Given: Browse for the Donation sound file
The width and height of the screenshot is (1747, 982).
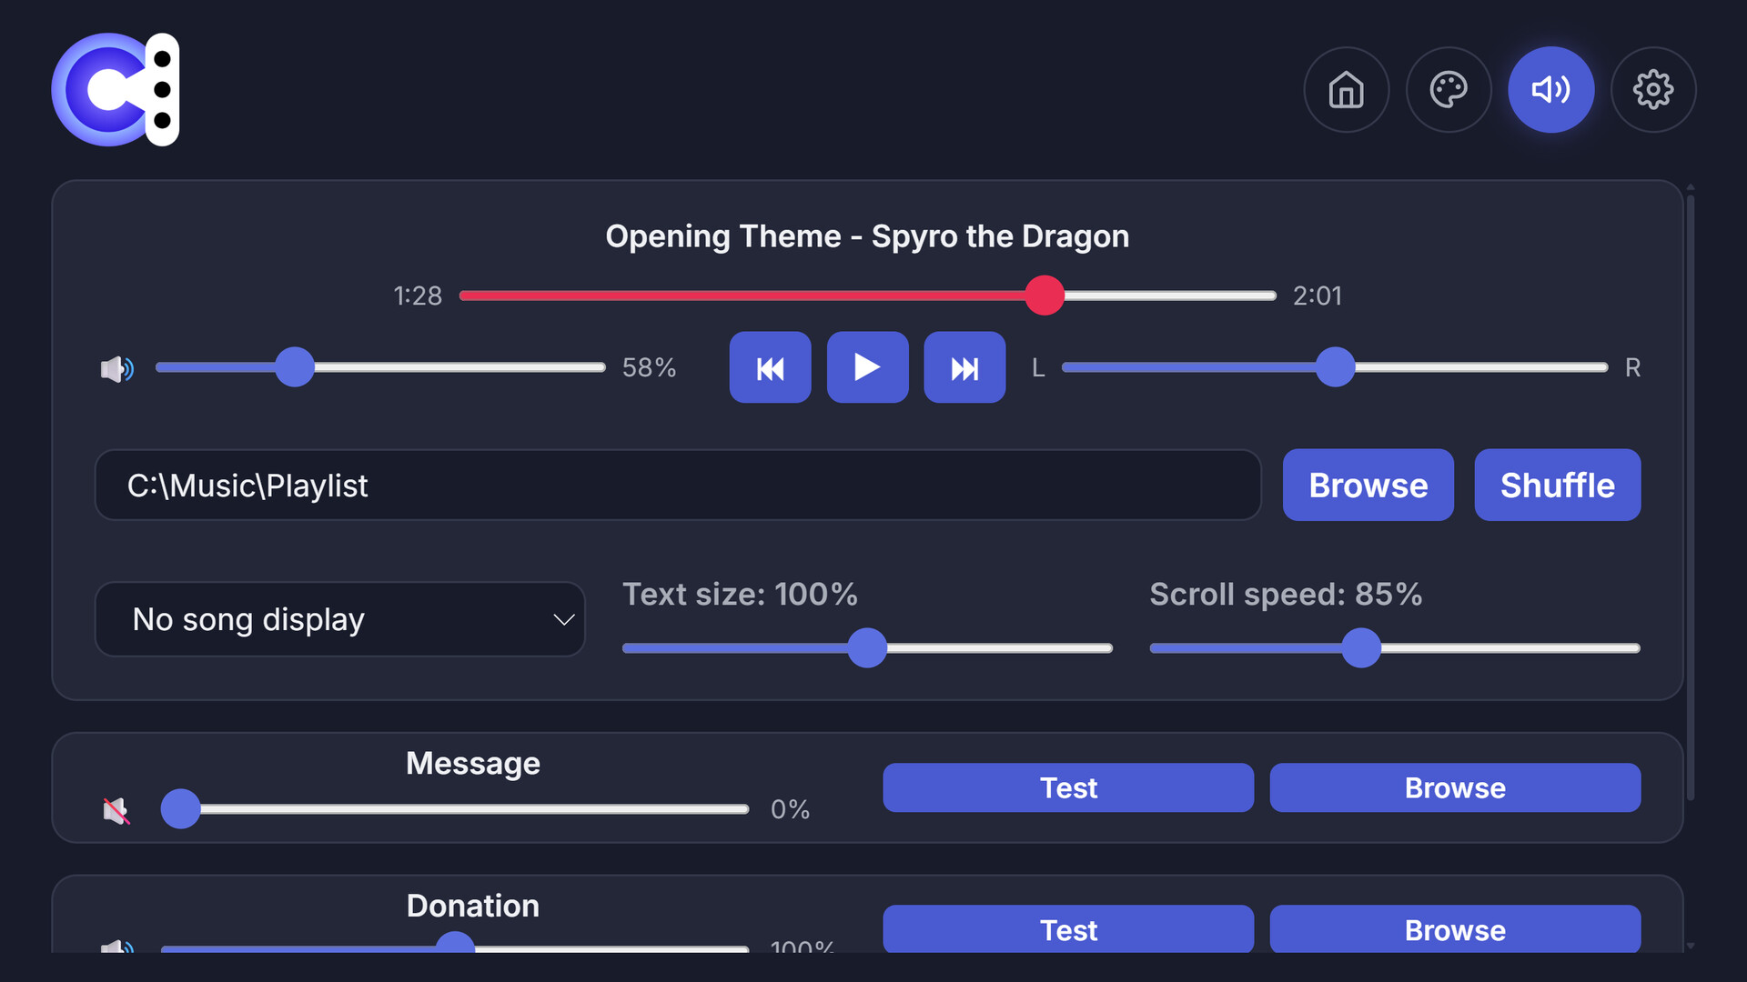Looking at the screenshot, I should click(x=1454, y=929).
